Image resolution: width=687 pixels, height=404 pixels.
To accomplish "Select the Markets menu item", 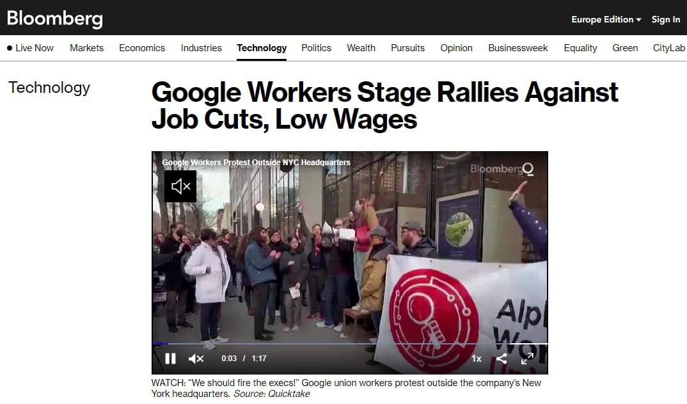I will (87, 48).
